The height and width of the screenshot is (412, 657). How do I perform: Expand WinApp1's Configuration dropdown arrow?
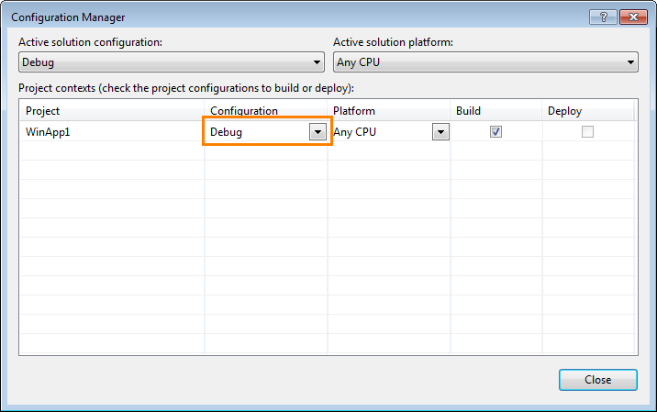[317, 132]
